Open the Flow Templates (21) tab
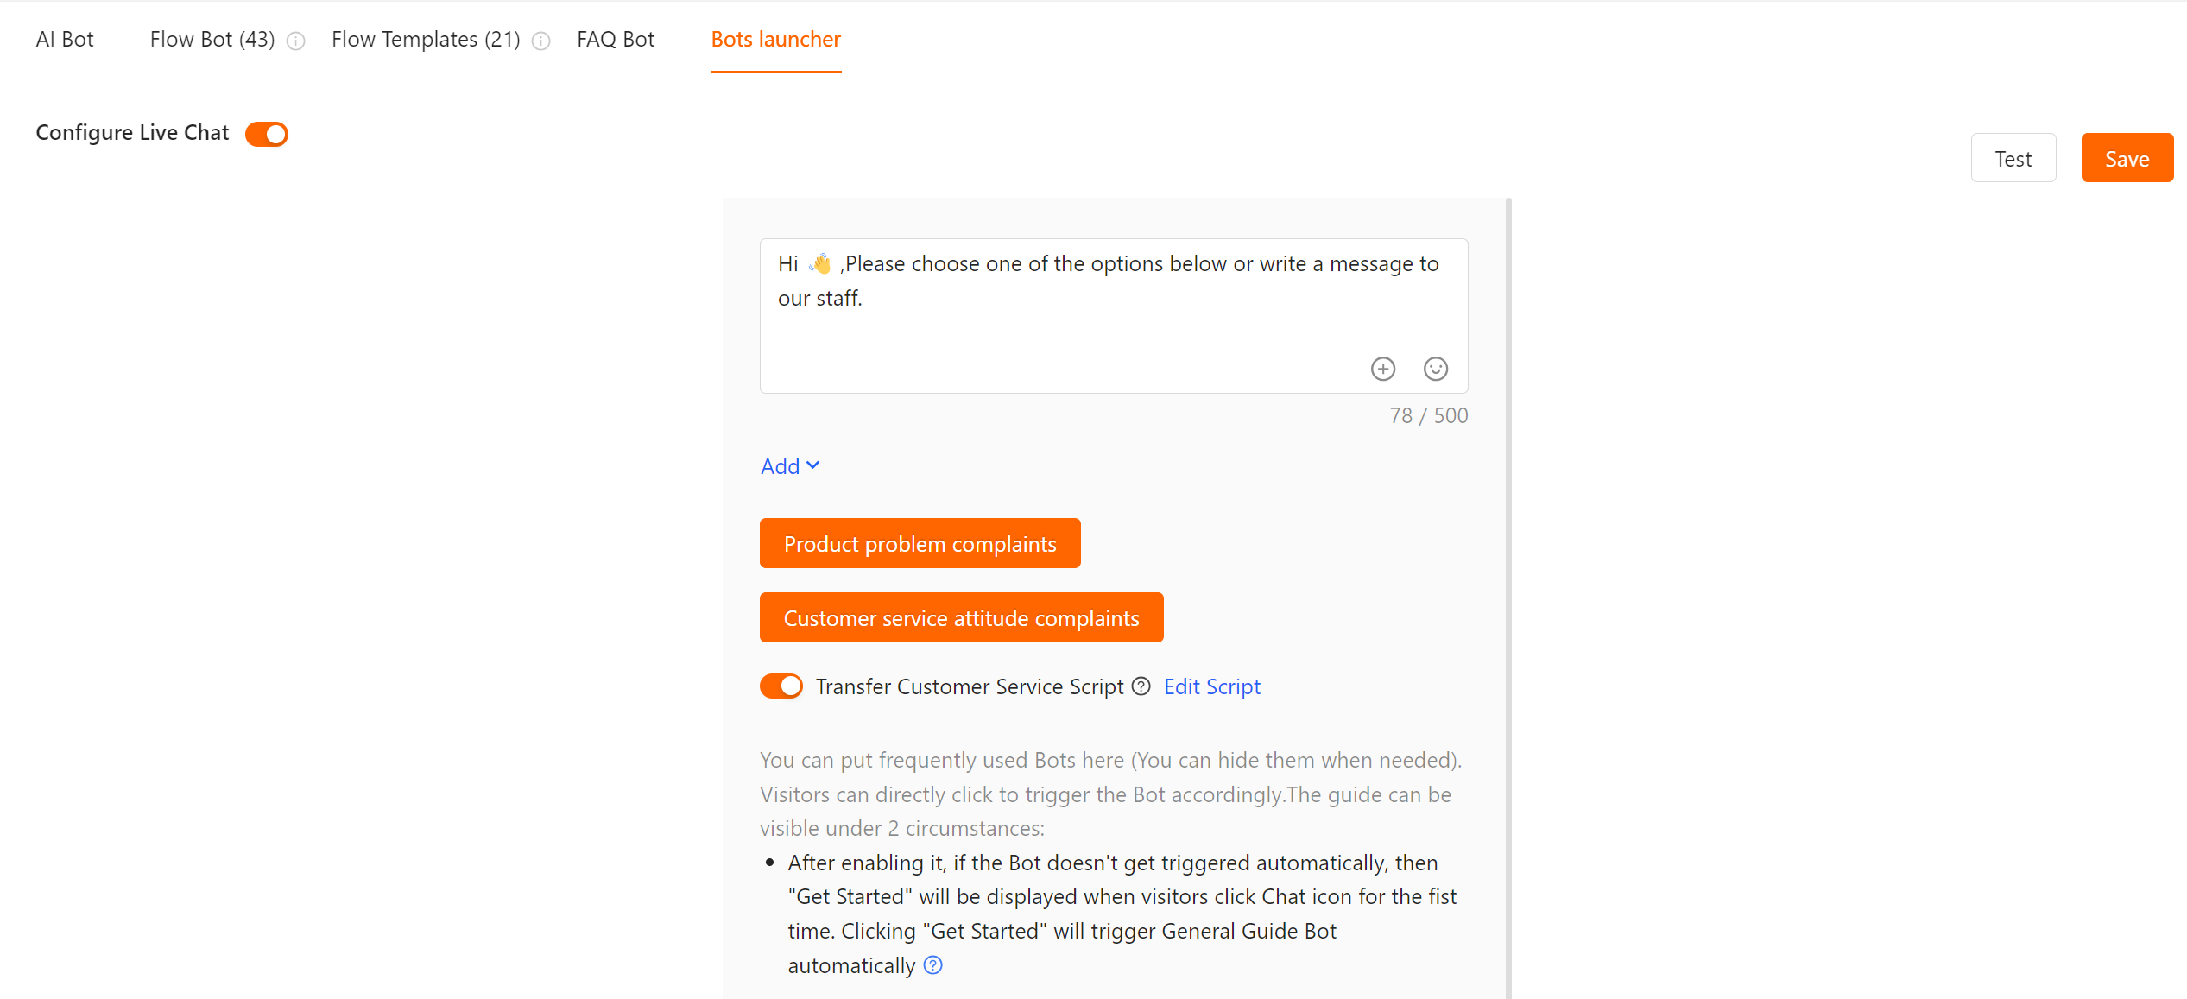Image resolution: width=2187 pixels, height=999 pixels. 426,39
